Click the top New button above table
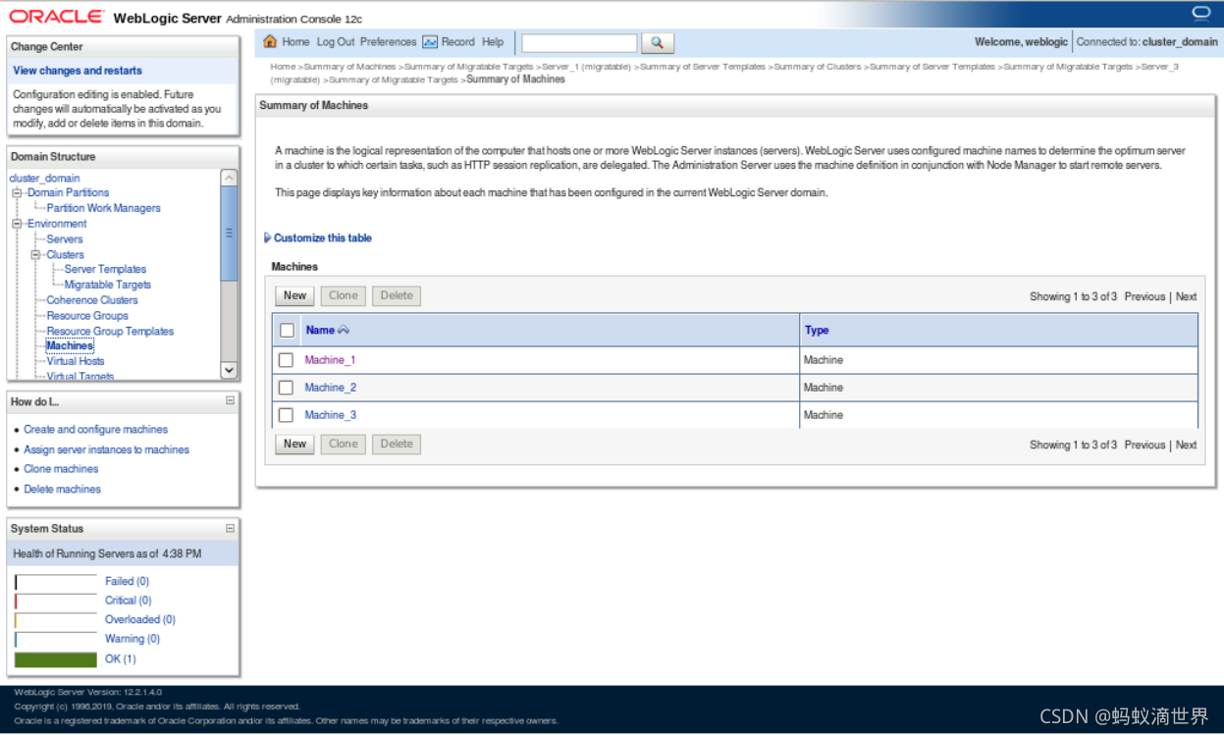This screenshot has height=735, width=1224. point(294,295)
